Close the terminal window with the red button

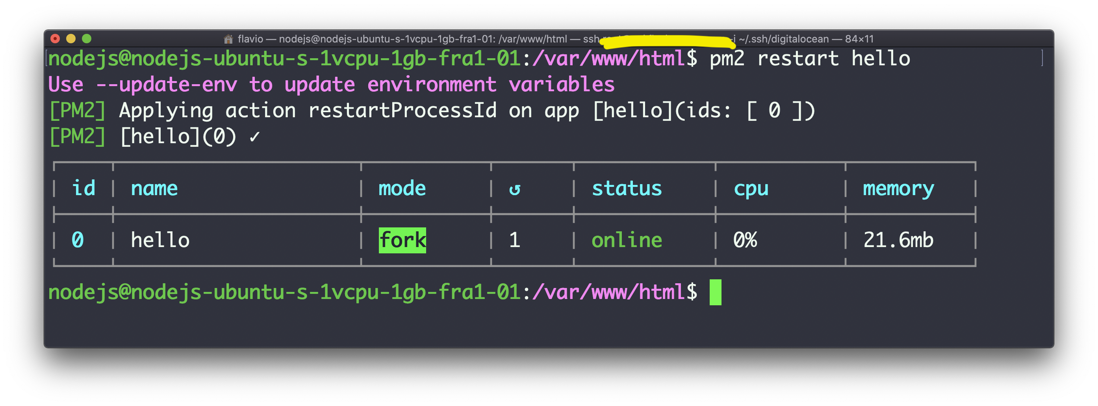click(x=55, y=39)
